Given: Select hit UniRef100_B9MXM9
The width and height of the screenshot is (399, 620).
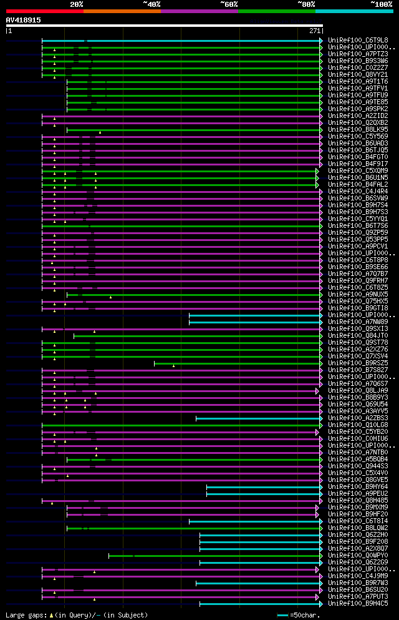Looking at the screenshot, I should [358, 508].
